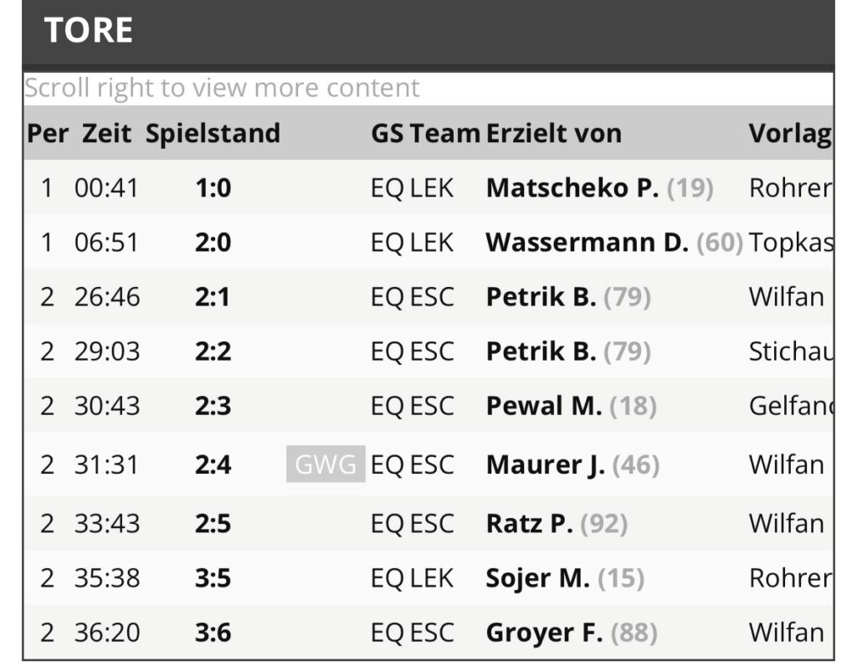
Task: Click assist name Topkas in 2:0 row
Action: pyautogui.click(x=791, y=243)
